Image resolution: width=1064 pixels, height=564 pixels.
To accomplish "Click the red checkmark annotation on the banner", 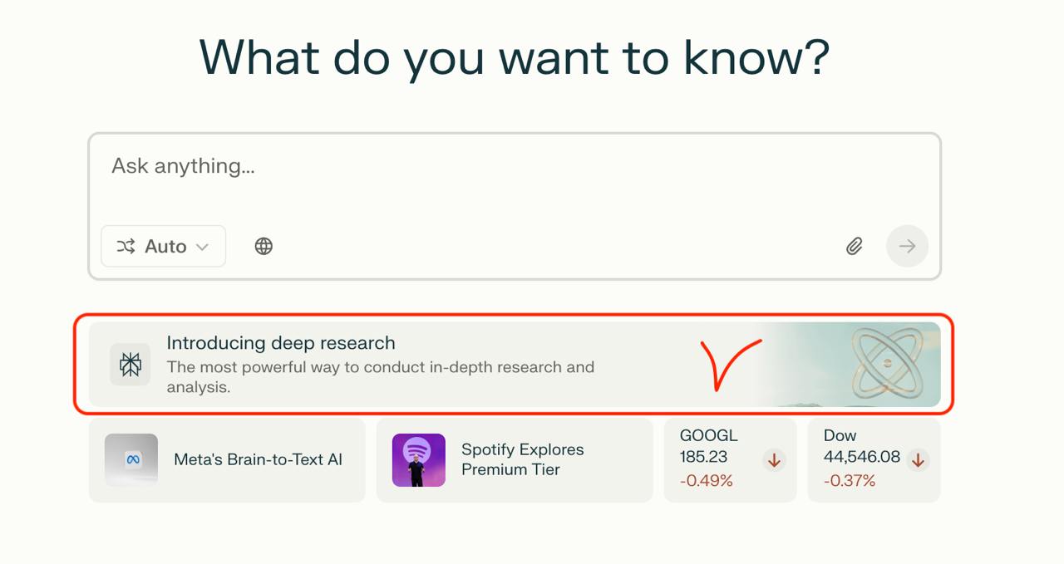I will (x=731, y=365).
